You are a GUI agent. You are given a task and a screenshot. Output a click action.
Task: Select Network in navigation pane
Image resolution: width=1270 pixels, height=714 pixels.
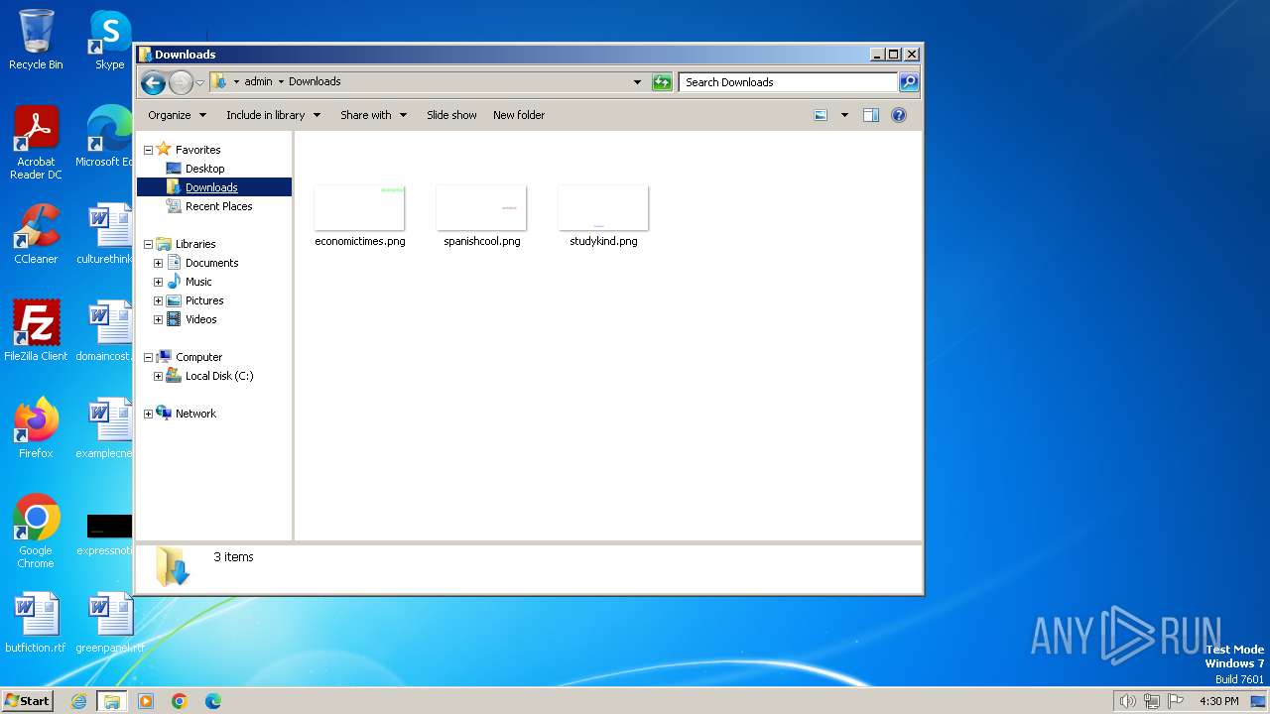pos(195,414)
